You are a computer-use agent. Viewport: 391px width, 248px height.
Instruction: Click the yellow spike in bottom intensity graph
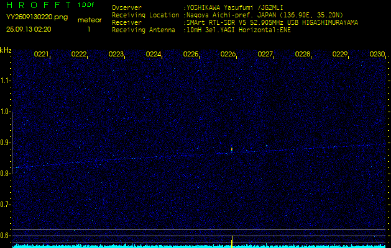(232, 241)
